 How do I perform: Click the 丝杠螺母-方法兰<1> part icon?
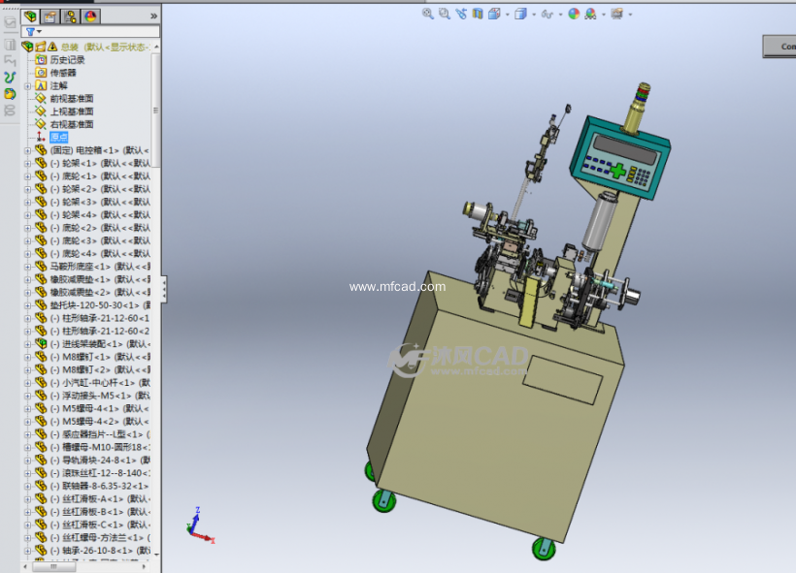(x=41, y=537)
